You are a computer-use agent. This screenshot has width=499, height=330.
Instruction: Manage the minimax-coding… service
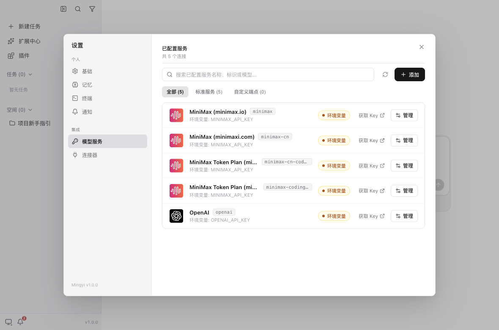click(x=404, y=191)
